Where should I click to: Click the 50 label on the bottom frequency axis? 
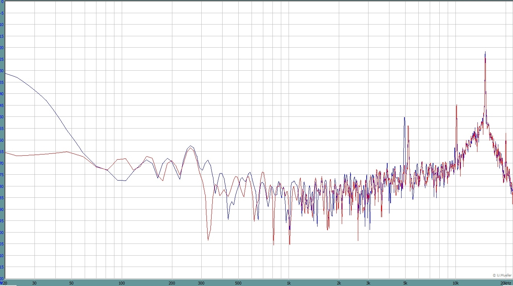click(72, 283)
